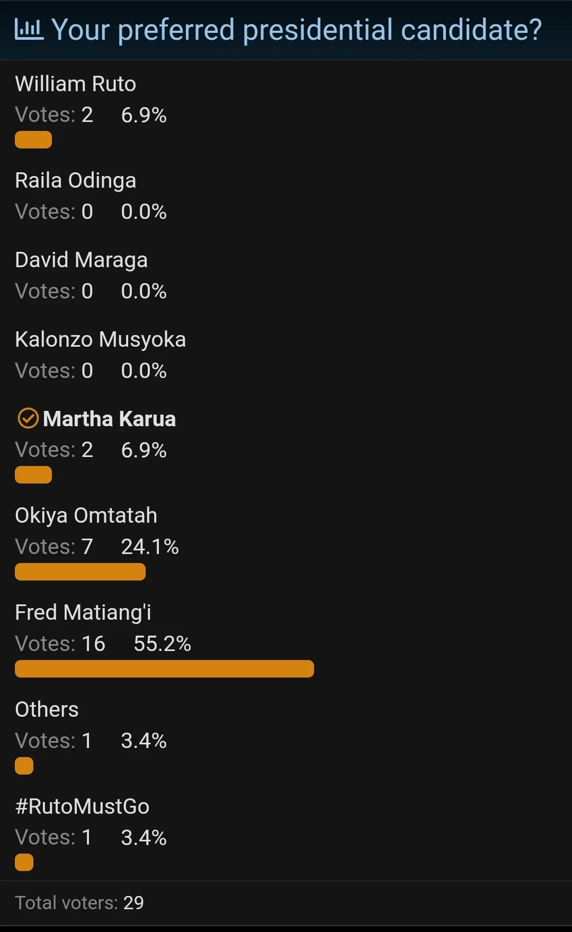
Task: Click #RutoMustGo's small orange bar
Action: tap(24, 863)
